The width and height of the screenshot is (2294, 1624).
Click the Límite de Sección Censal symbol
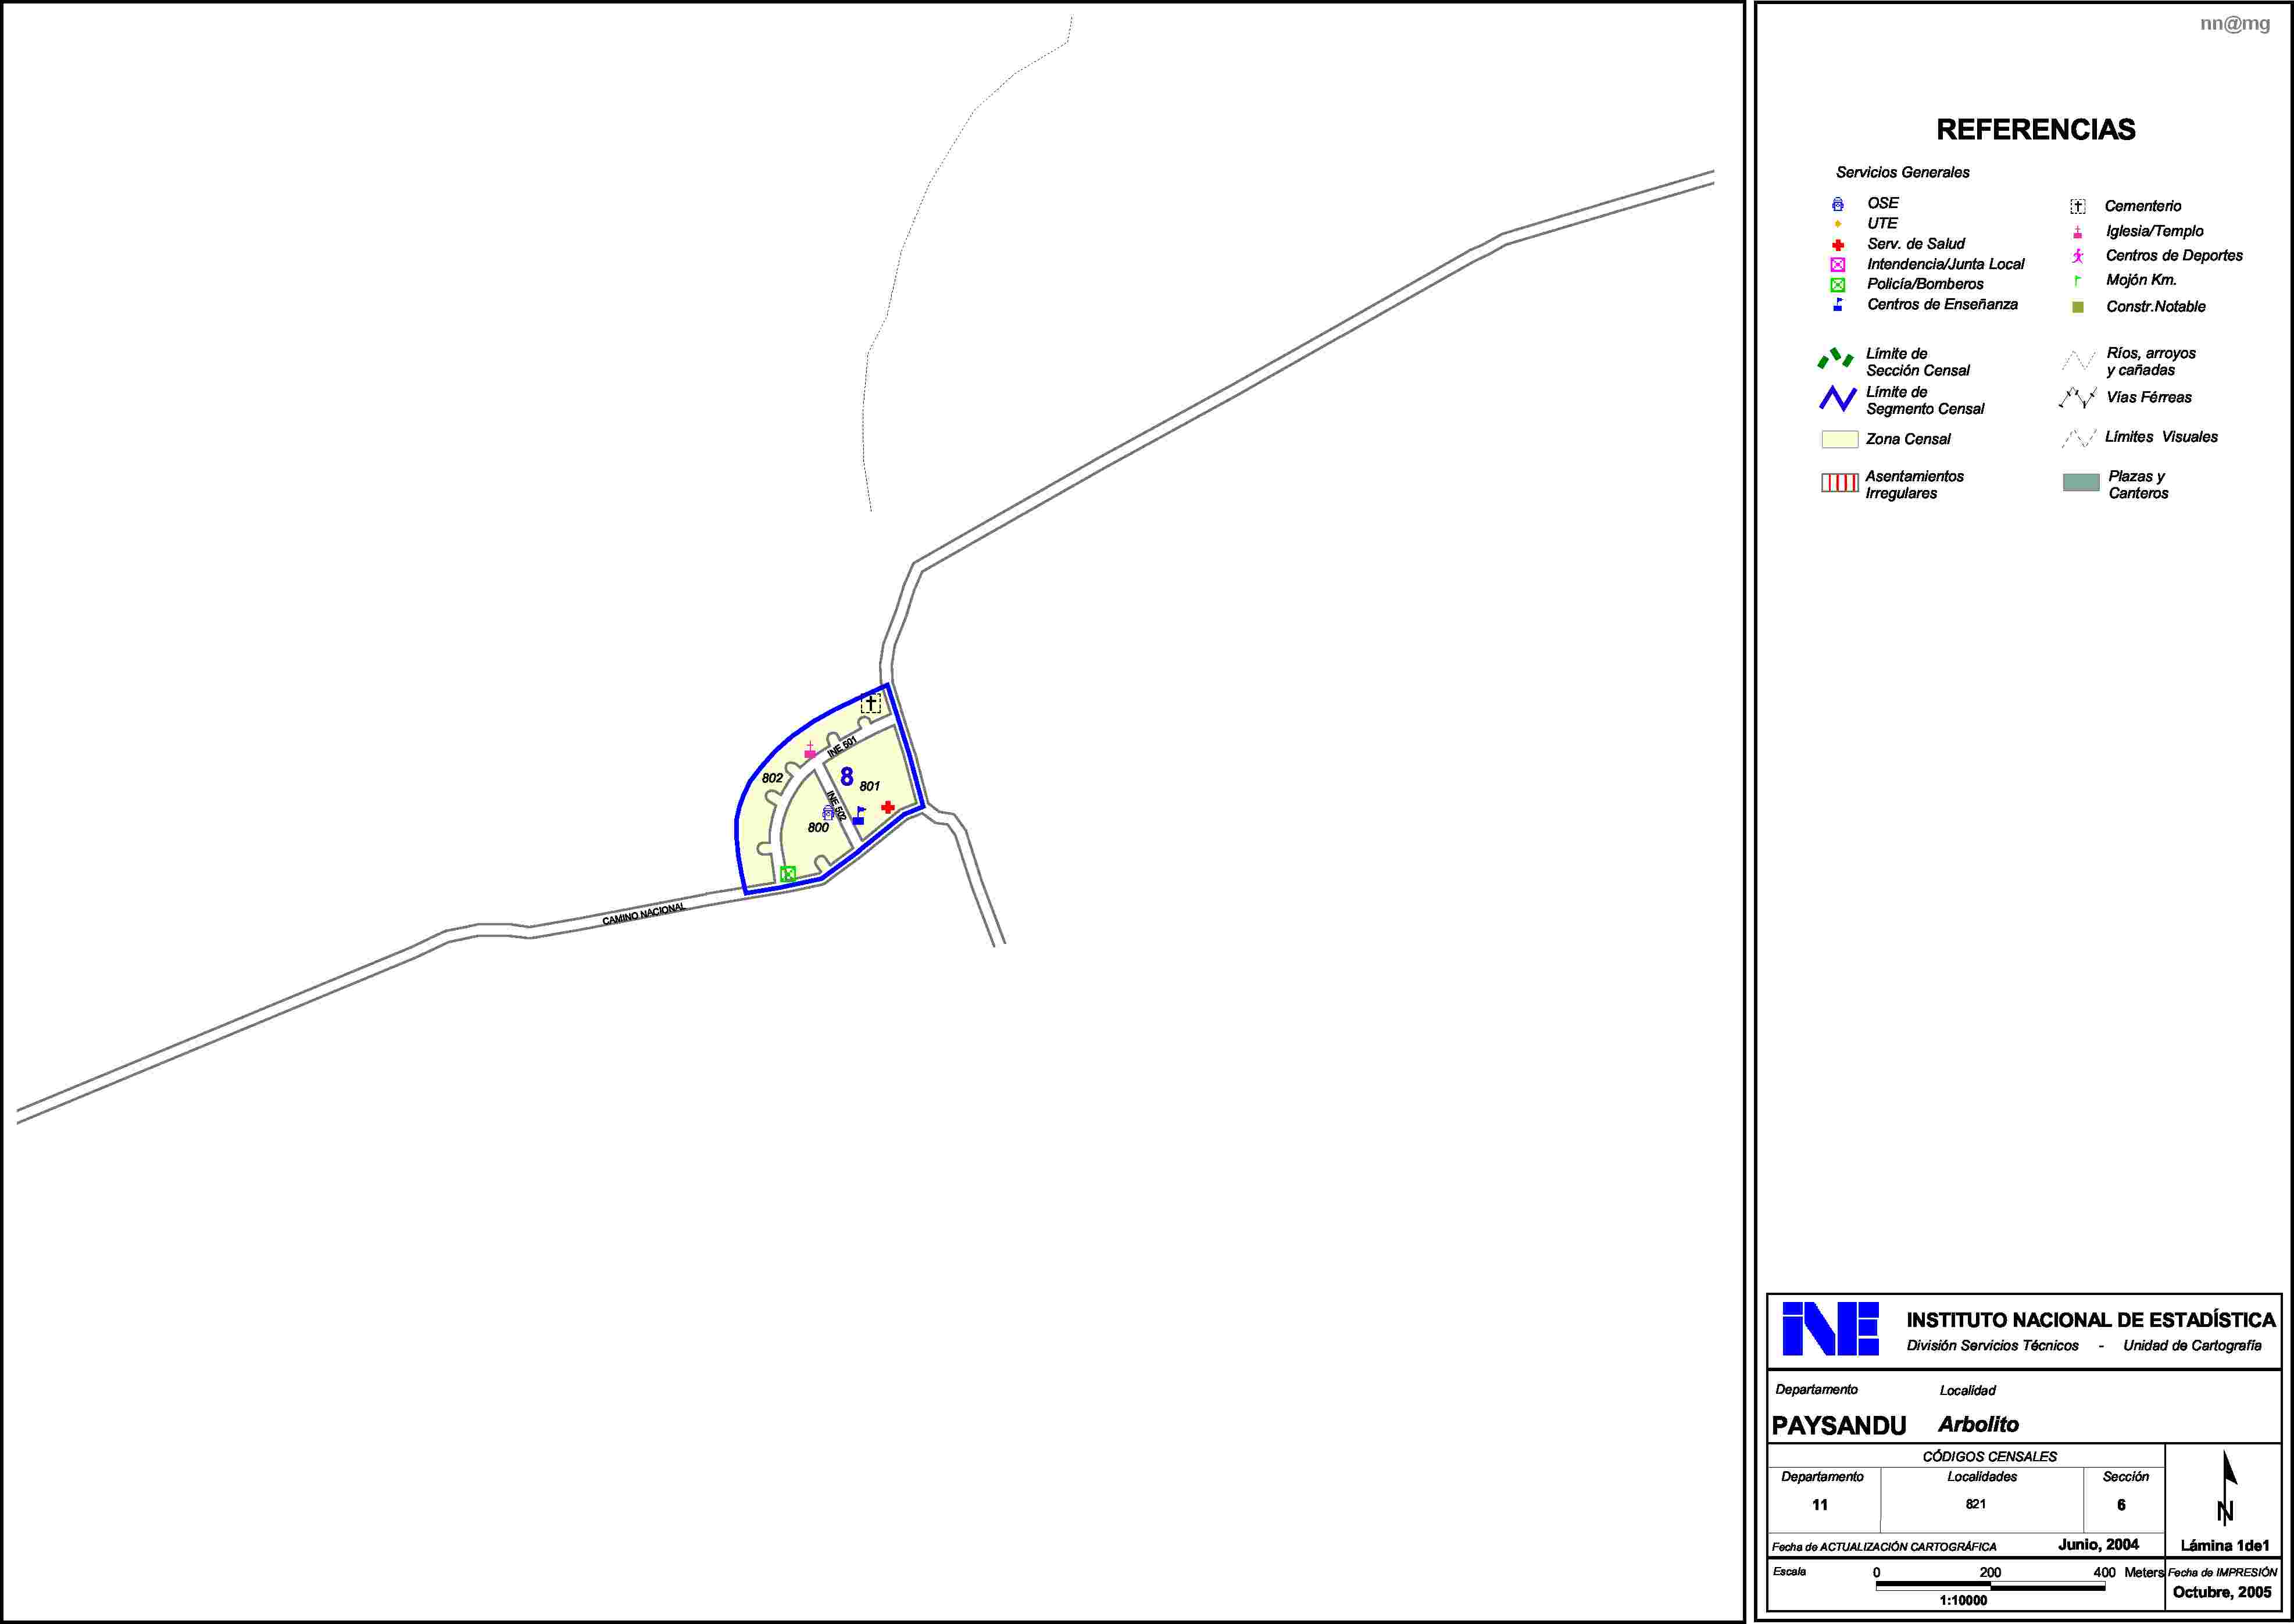[1835, 358]
